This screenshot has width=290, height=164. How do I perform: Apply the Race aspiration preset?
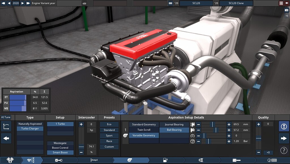[109, 141]
